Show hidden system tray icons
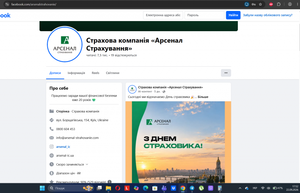This screenshot has height=193, width=300. [x=240, y=188]
